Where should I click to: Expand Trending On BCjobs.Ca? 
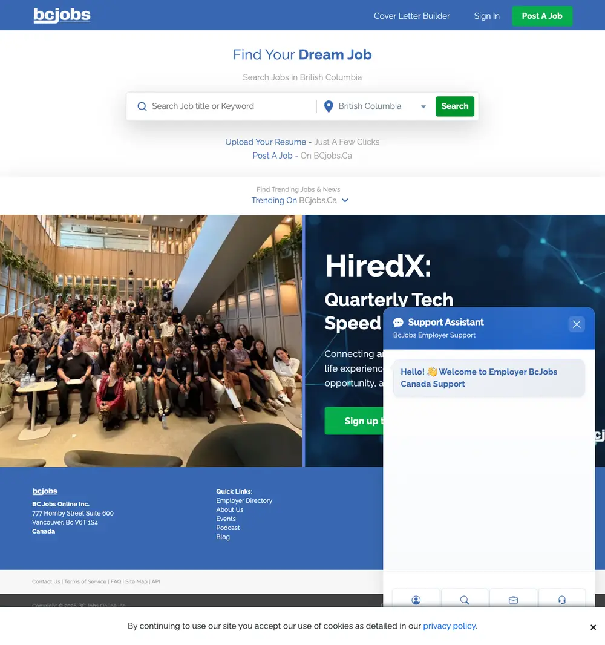(x=300, y=200)
